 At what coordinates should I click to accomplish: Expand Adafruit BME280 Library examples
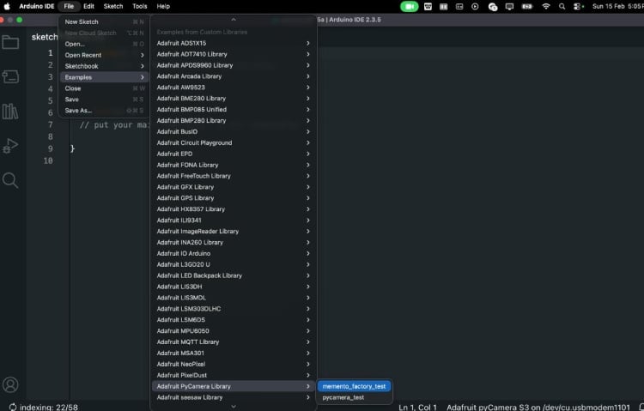point(234,99)
